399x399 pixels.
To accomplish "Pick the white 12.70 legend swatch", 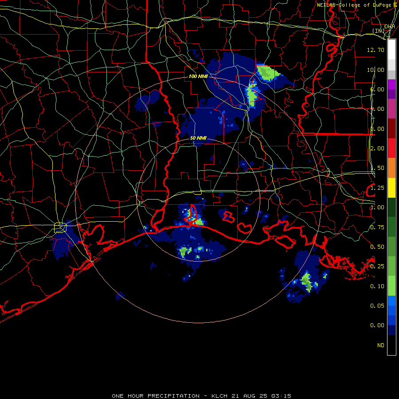I will coord(391,50).
